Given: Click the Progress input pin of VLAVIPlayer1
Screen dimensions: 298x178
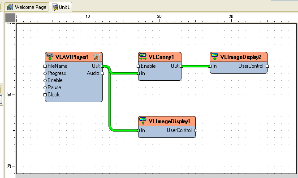Looking at the screenshot, I should 45,74.
